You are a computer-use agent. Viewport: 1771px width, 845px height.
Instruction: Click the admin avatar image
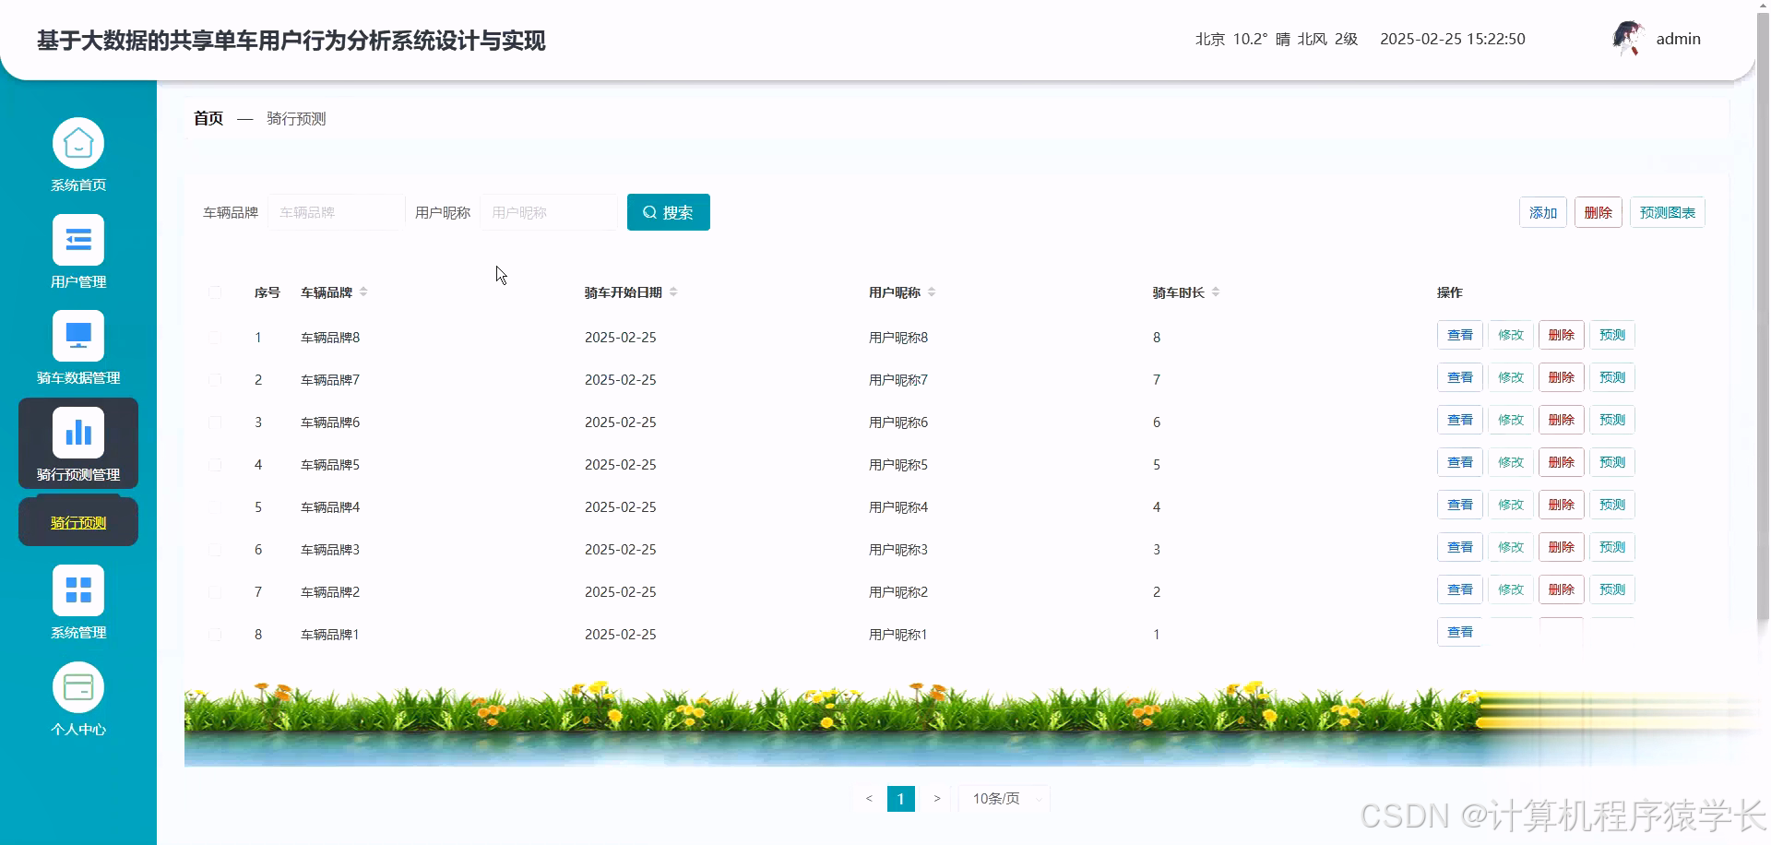(1627, 39)
